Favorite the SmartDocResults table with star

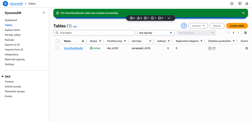coord(247,48)
